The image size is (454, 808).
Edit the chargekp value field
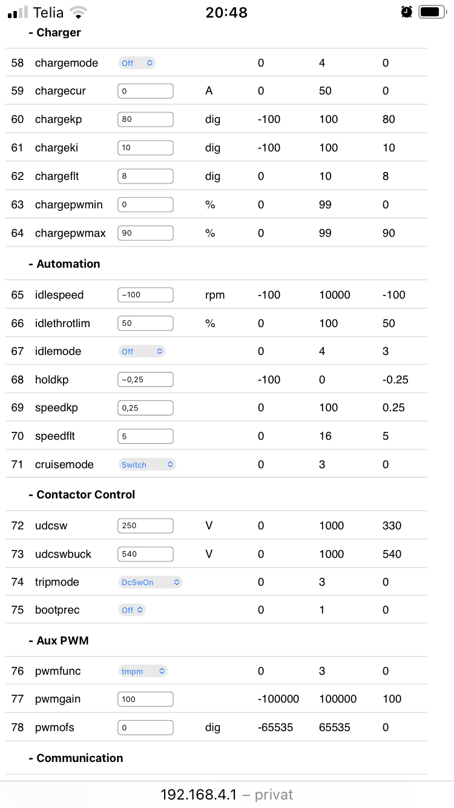point(145,119)
